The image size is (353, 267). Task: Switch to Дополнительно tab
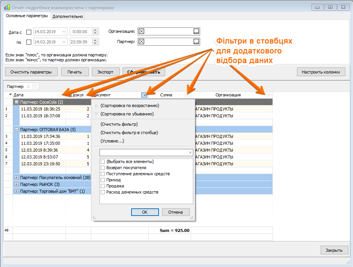click(68, 16)
